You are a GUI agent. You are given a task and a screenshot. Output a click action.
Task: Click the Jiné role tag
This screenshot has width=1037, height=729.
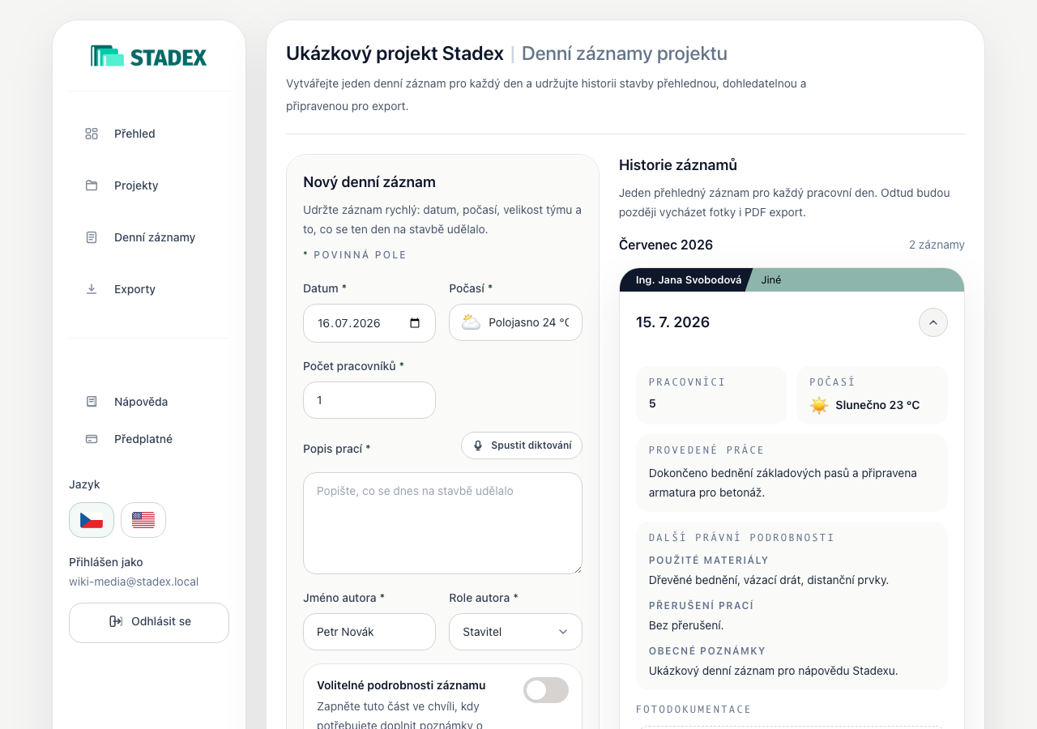771,279
